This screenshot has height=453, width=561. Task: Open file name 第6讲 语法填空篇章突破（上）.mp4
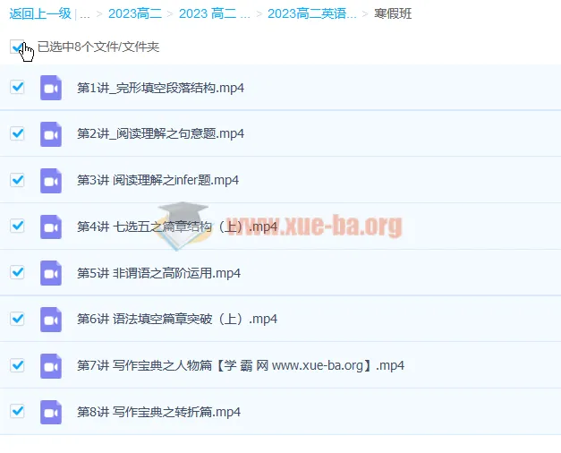177,319
